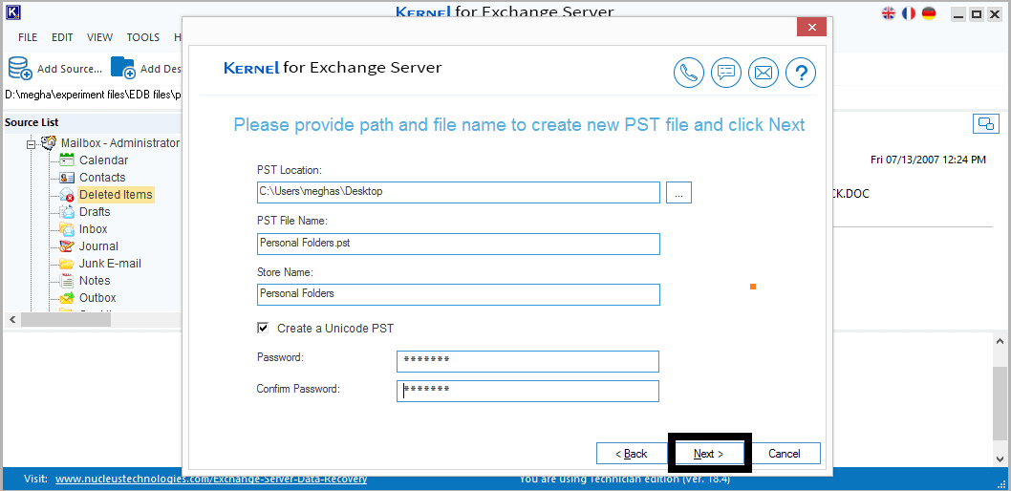The height and width of the screenshot is (491, 1011).
Task: Click the Kernel app logo in title bar
Action: pos(13,13)
